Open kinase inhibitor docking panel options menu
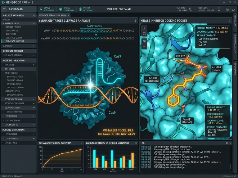 pyautogui.click(x=230, y=21)
